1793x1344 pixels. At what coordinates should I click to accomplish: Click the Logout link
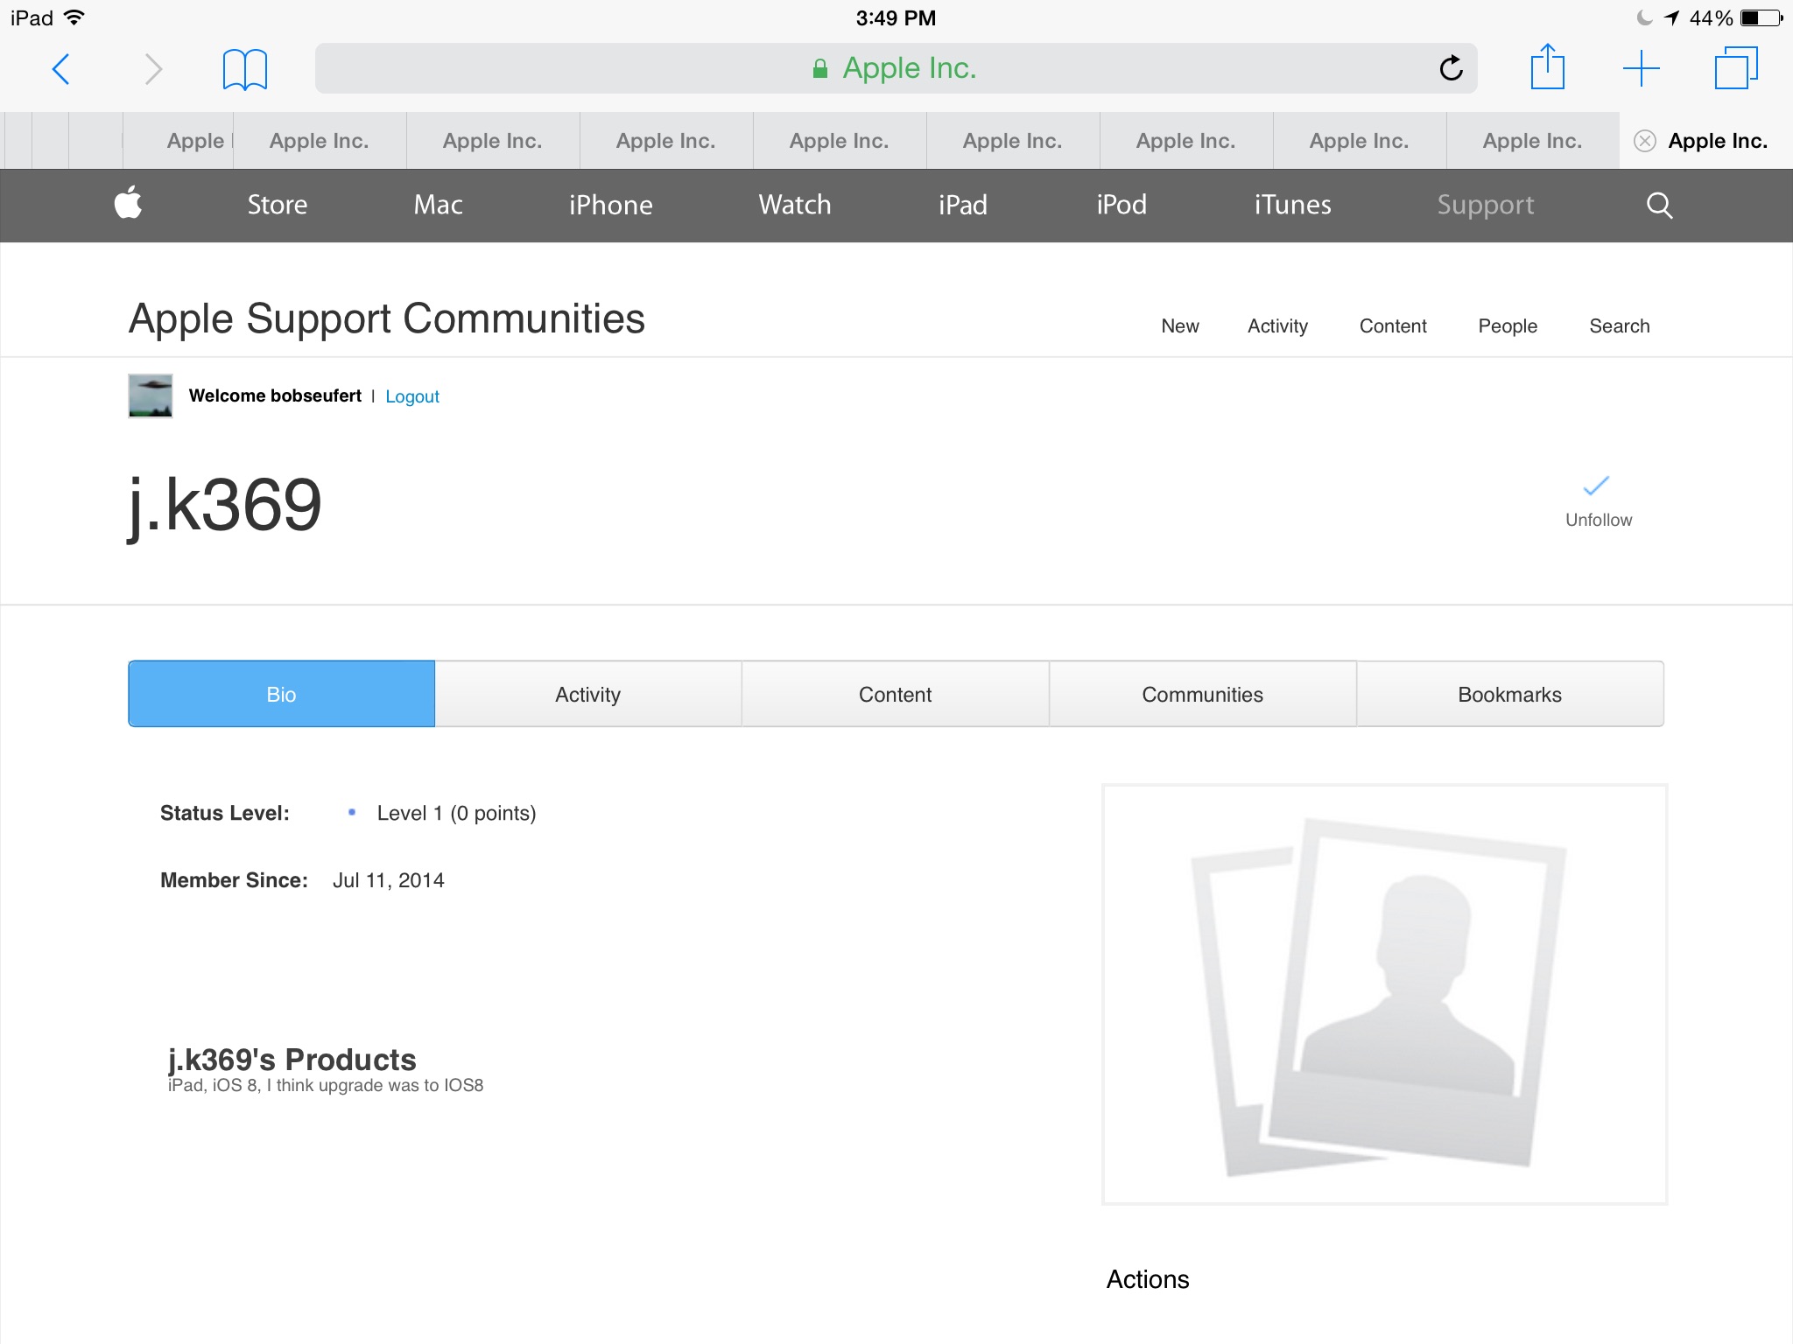(x=412, y=396)
